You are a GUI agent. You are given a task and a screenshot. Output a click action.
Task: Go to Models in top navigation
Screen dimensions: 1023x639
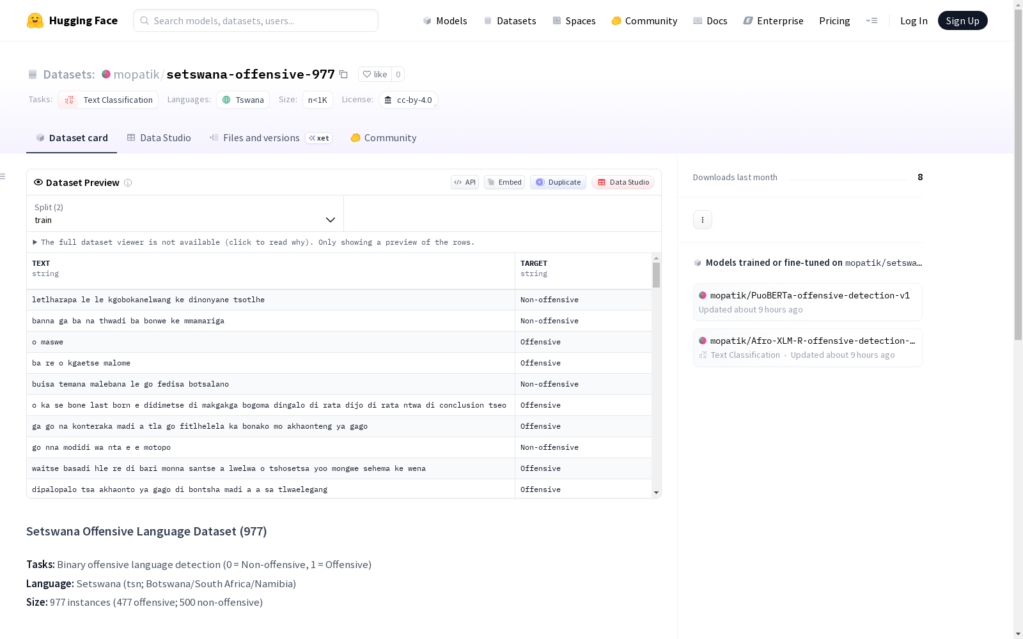click(x=445, y=20)
